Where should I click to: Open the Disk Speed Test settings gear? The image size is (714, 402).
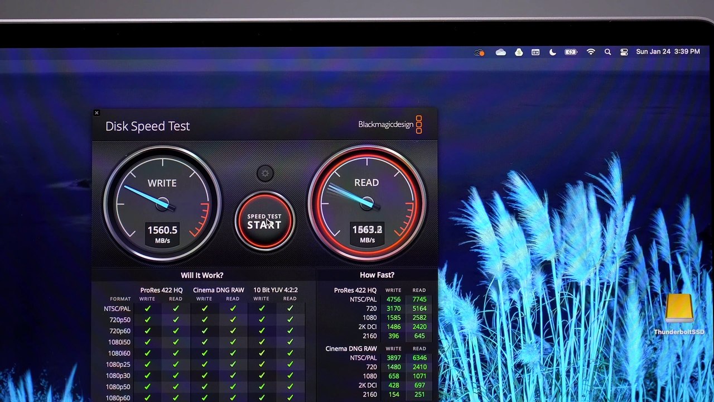265,174
